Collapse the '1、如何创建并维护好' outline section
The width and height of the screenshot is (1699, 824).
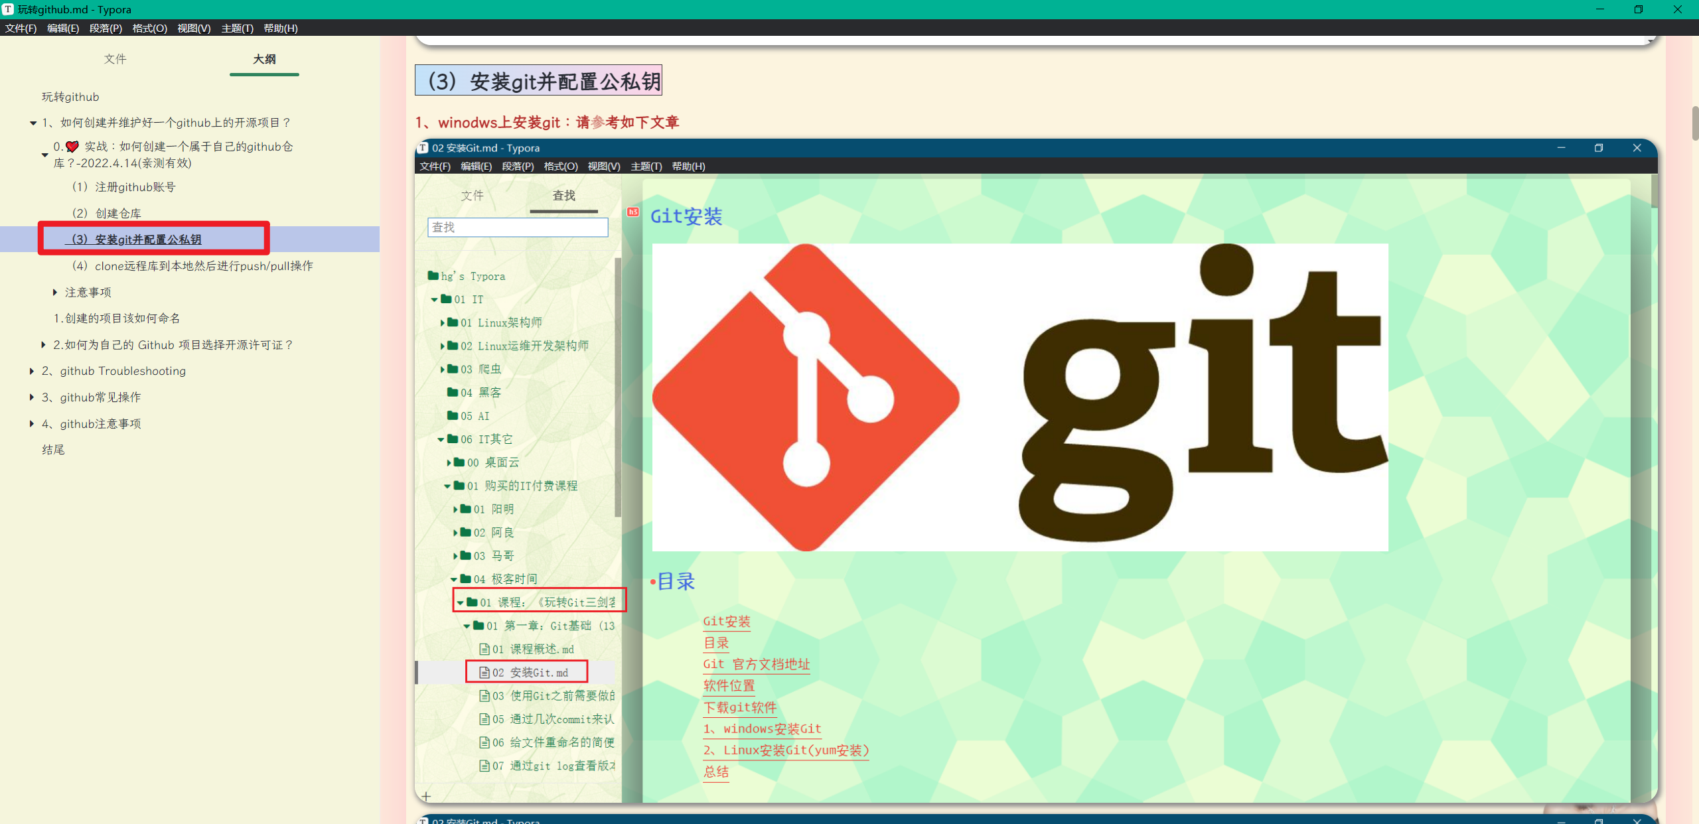(x=33, y=123)
